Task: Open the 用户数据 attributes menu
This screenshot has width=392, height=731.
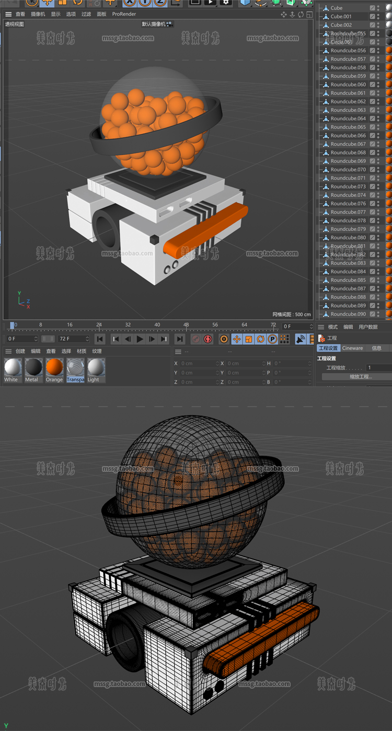Action: [x=368, y=327]
